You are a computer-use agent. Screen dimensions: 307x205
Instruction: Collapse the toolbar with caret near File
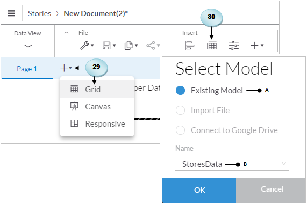click(x=66, y=33)
